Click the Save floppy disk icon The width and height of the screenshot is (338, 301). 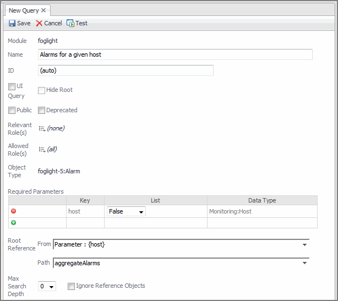[x=12, y=23]
